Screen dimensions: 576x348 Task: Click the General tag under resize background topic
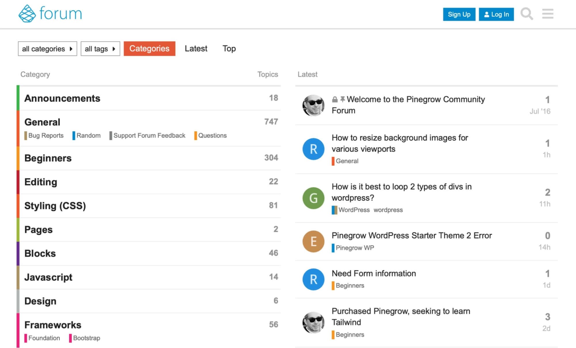pyautogui.click(x=345, y=161)
